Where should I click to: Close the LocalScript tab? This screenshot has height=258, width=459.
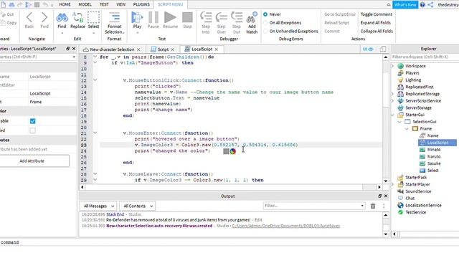tap(217, 49)
